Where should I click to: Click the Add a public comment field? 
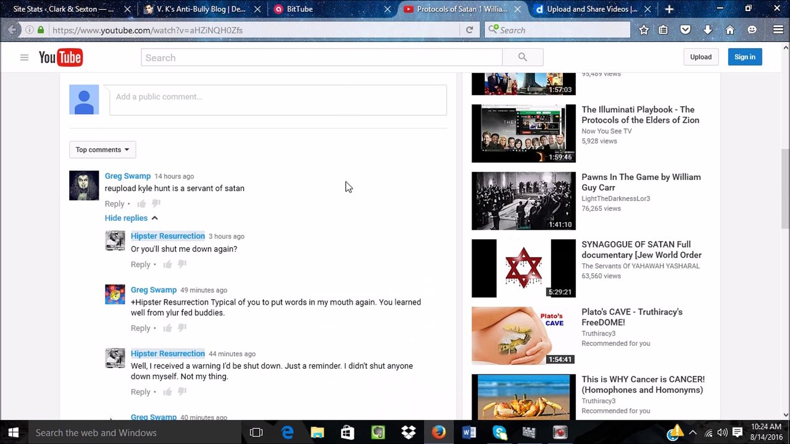[x=278, y=100]
